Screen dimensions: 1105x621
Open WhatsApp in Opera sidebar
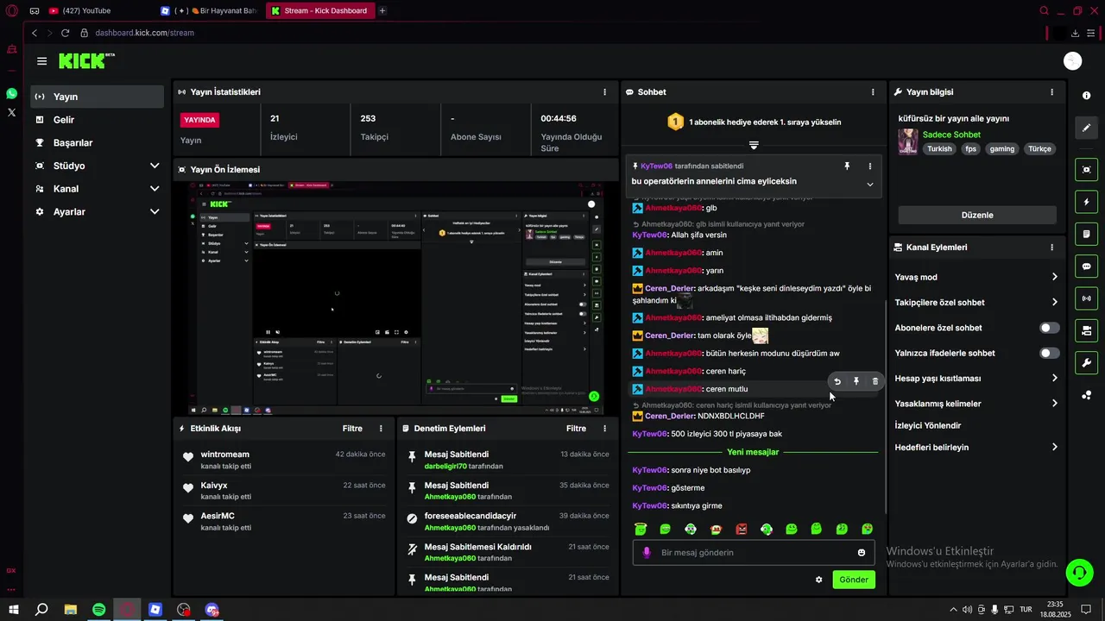[x=11, y=93]
